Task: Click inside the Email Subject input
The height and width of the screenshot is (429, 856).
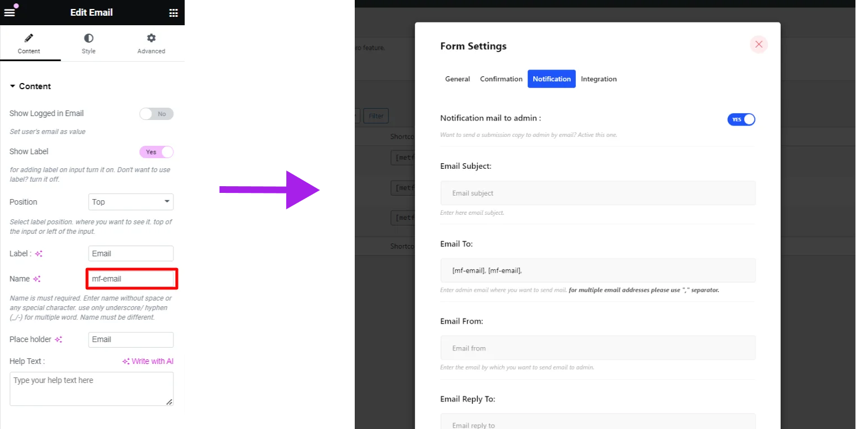Action: tap(597, 193)
